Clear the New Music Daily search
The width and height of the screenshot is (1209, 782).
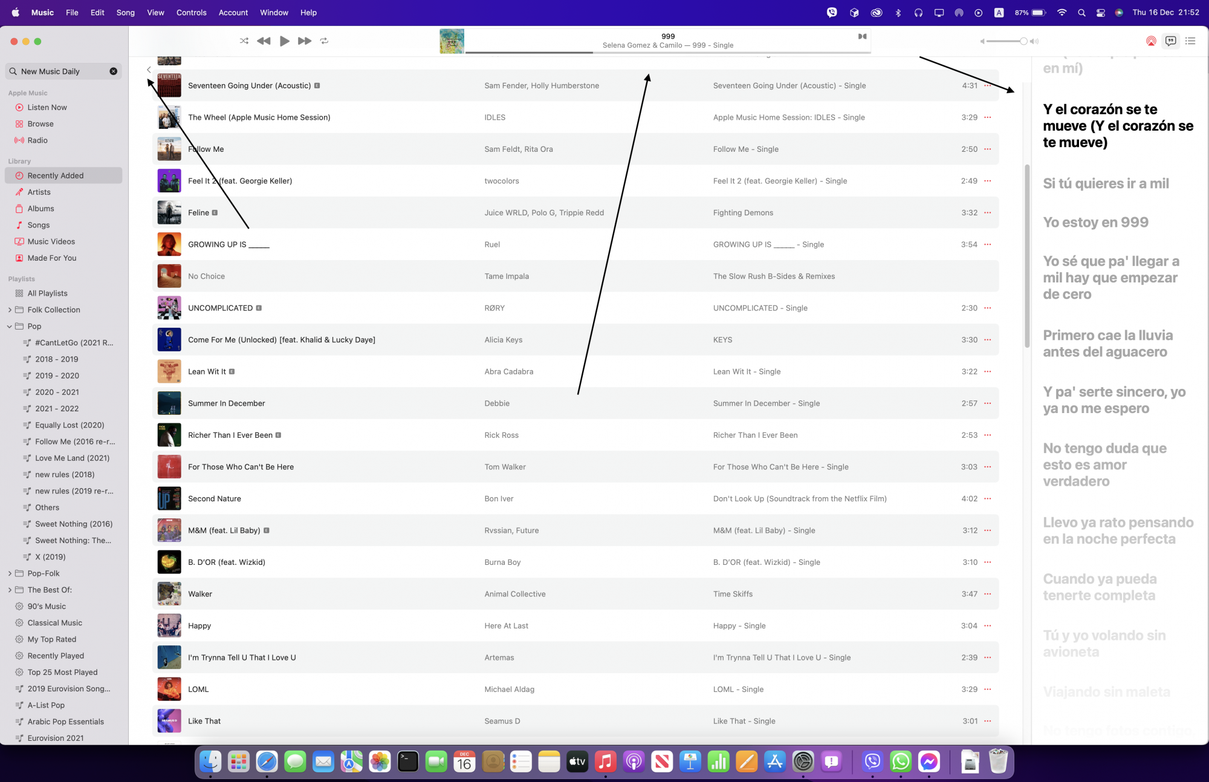113,71
